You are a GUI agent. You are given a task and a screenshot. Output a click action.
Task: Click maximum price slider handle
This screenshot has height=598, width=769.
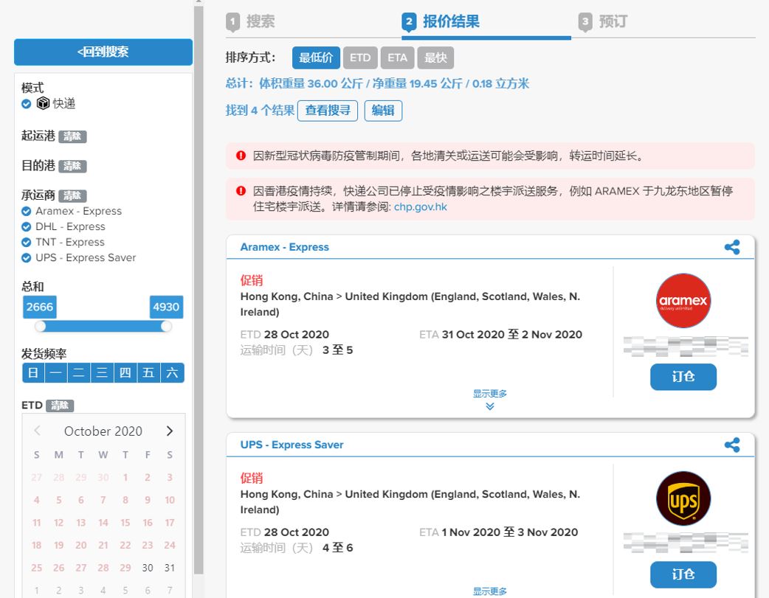point(166,326)
